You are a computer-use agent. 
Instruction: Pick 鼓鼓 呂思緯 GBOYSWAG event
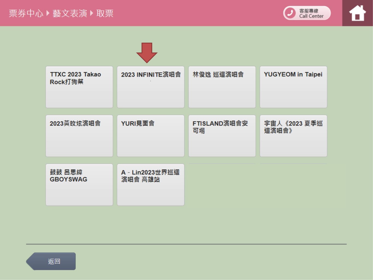[79, 185]
